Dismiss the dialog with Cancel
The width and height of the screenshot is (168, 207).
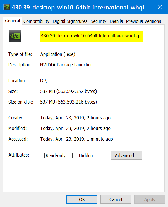(116, 199)
